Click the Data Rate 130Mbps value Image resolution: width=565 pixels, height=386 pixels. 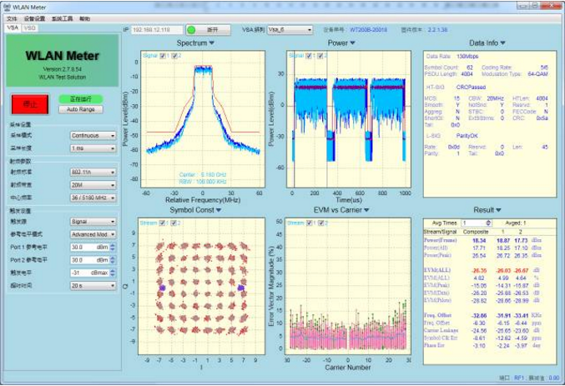tap(467, 57)
